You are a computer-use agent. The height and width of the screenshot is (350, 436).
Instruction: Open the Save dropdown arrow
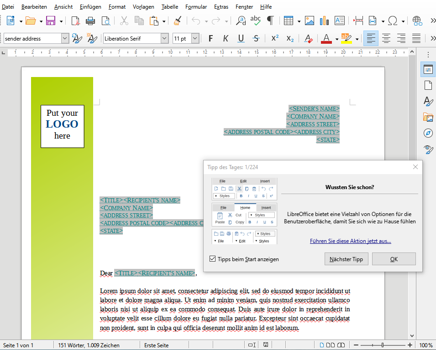pos(61,21)
